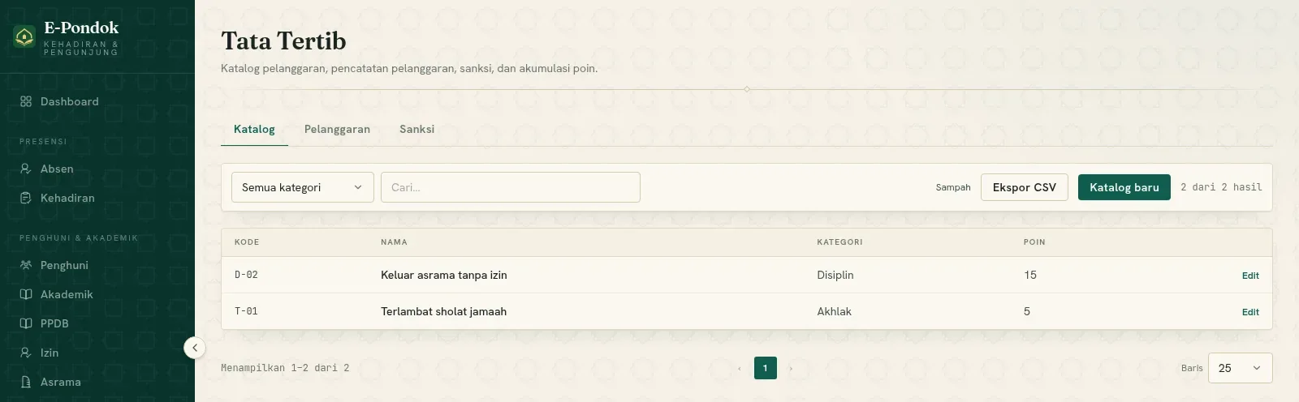
Task: Click the Akademik book icon
Action: point(26,294)
